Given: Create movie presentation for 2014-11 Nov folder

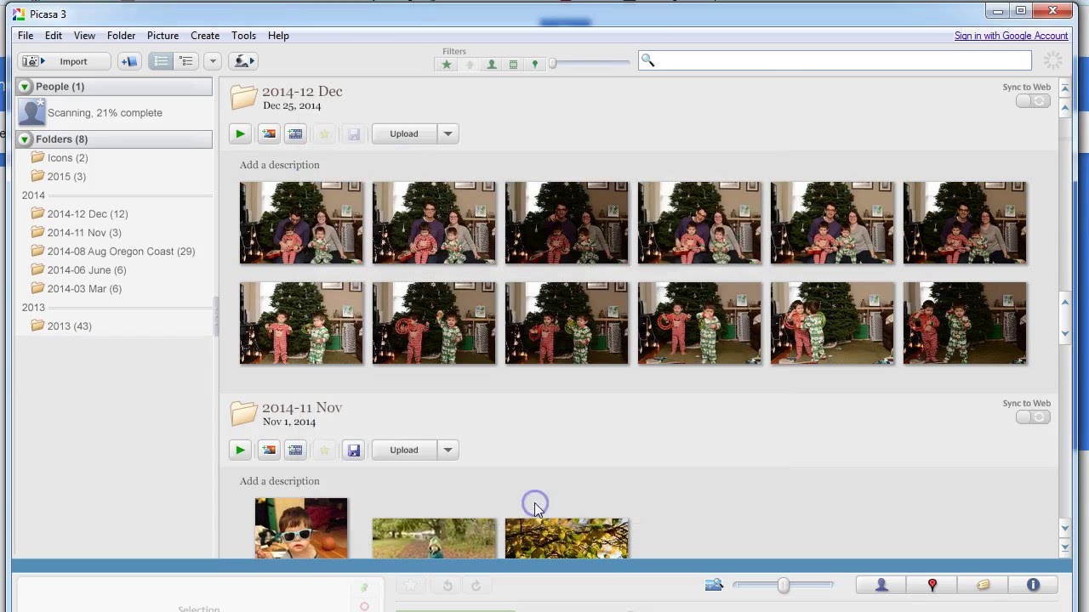Looking at the screenshot, I should click(295, 450).
